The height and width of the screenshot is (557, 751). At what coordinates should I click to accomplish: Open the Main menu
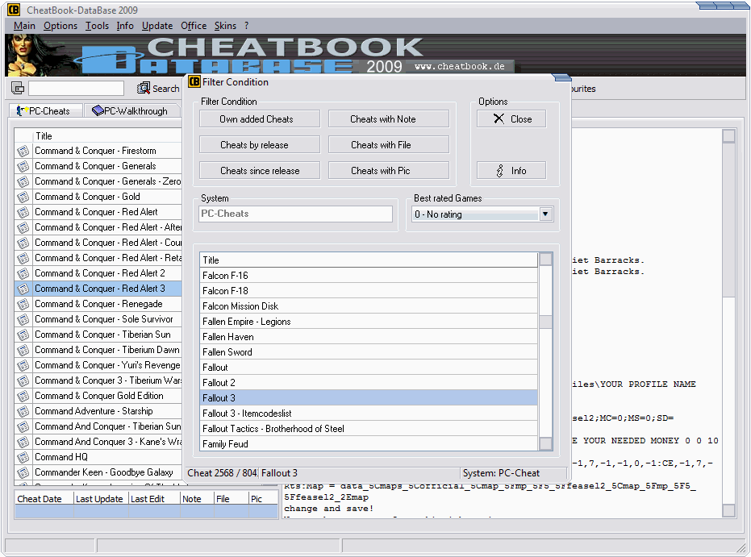24,26
